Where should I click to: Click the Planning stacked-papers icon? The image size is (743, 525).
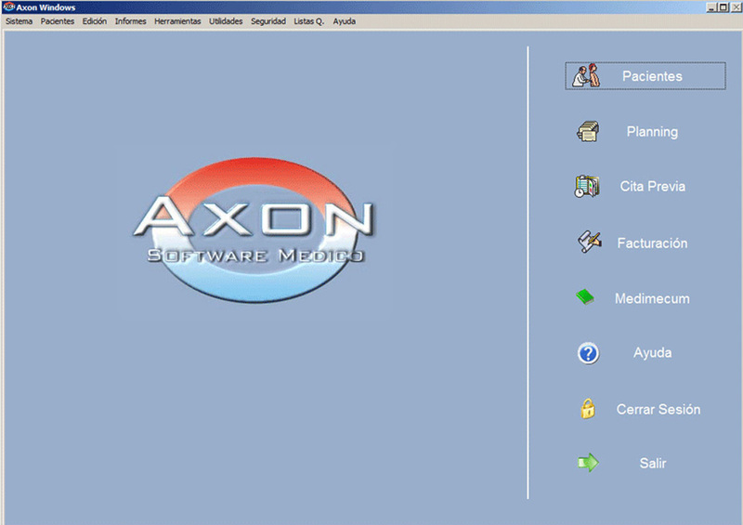588,131
